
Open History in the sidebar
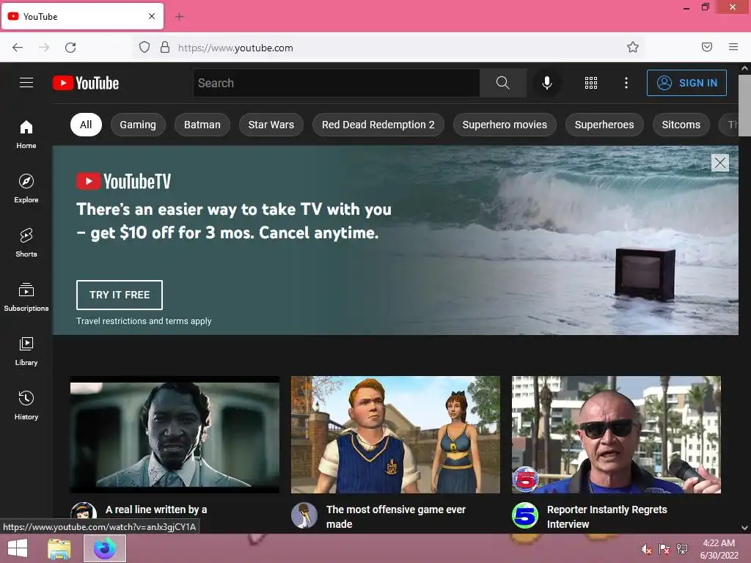(26, 405)
